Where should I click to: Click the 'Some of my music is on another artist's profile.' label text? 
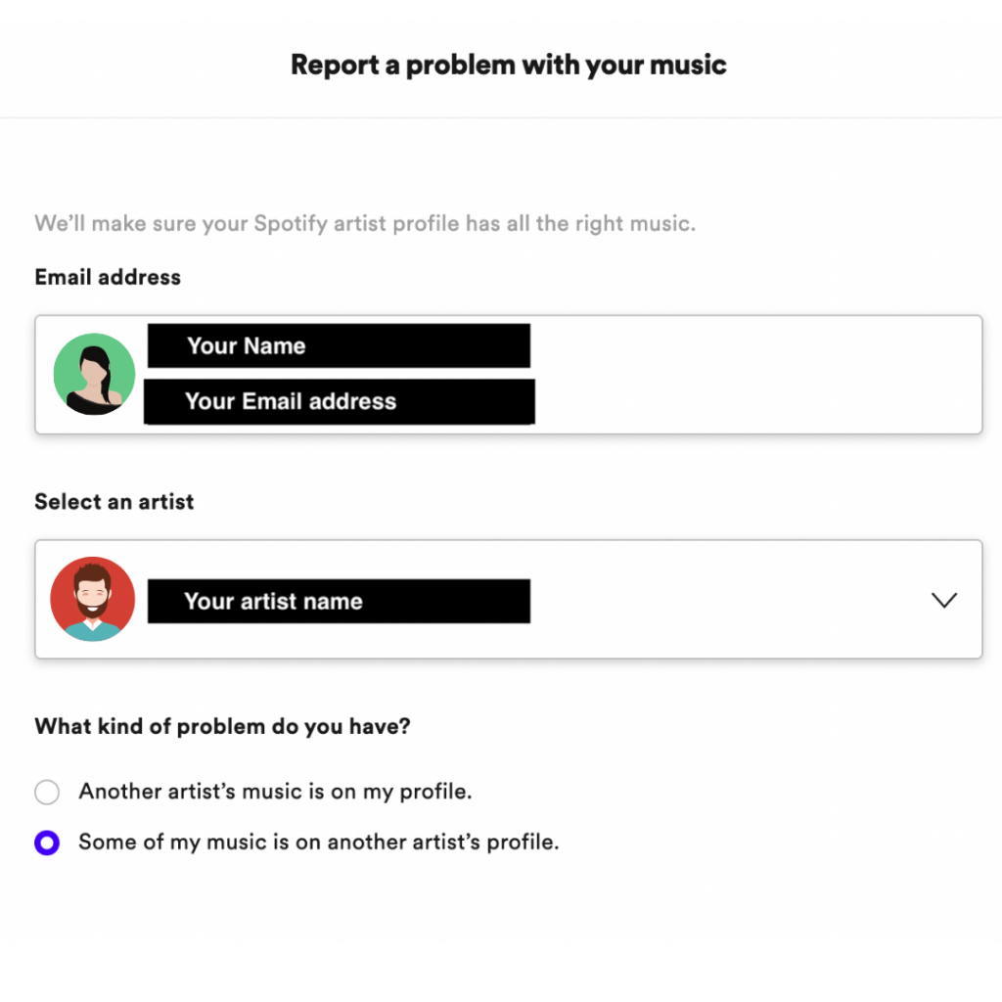coord(319,843)
